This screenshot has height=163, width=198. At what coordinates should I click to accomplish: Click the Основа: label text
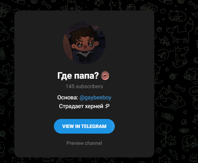[68, 98]
